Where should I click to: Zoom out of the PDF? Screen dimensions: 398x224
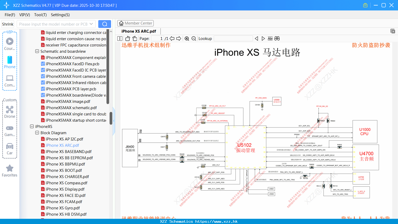point(194,38)
